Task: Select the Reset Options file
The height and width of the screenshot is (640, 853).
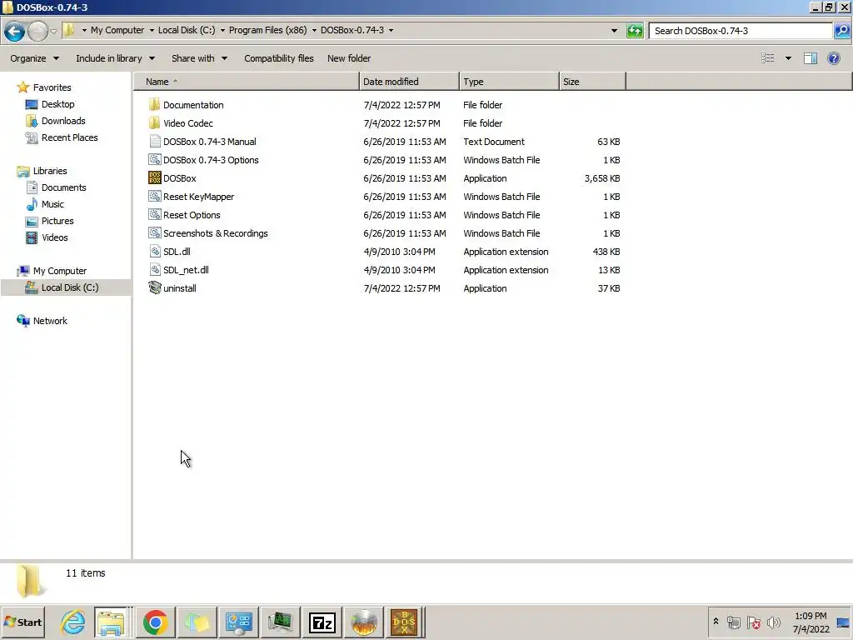Action: (x=192, y=215)
